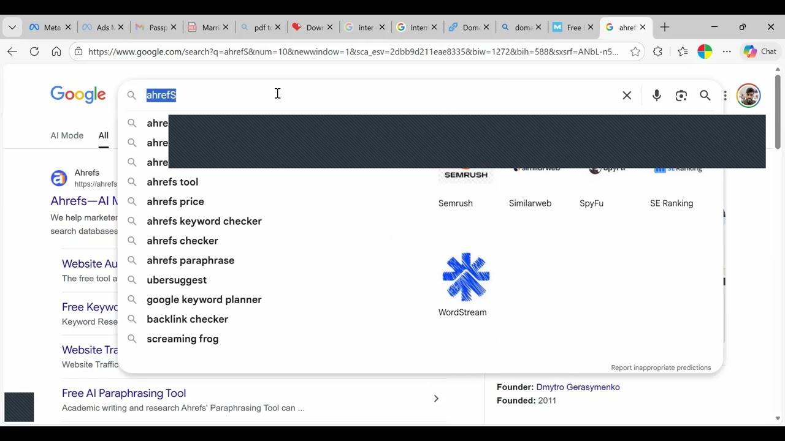785x441 pixels.
Task: Open the tab actions dropdown menu
Action: 12,27
